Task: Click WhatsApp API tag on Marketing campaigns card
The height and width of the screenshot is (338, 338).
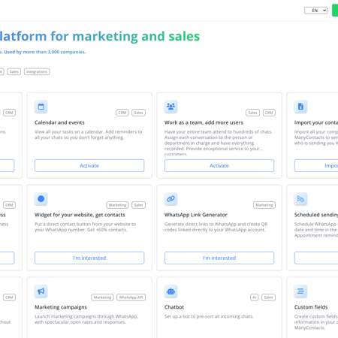Action: (131, 297)
